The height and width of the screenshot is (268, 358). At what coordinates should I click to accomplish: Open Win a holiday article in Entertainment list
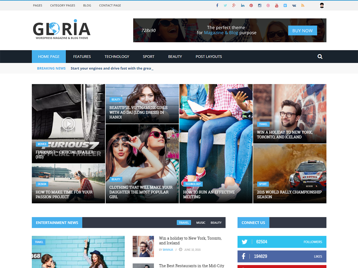coord(190,241)
